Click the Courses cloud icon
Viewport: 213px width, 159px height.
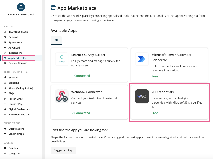pos(5,148)
